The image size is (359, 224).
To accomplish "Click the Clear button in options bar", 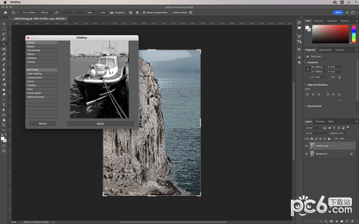I will tap(103, 13).
